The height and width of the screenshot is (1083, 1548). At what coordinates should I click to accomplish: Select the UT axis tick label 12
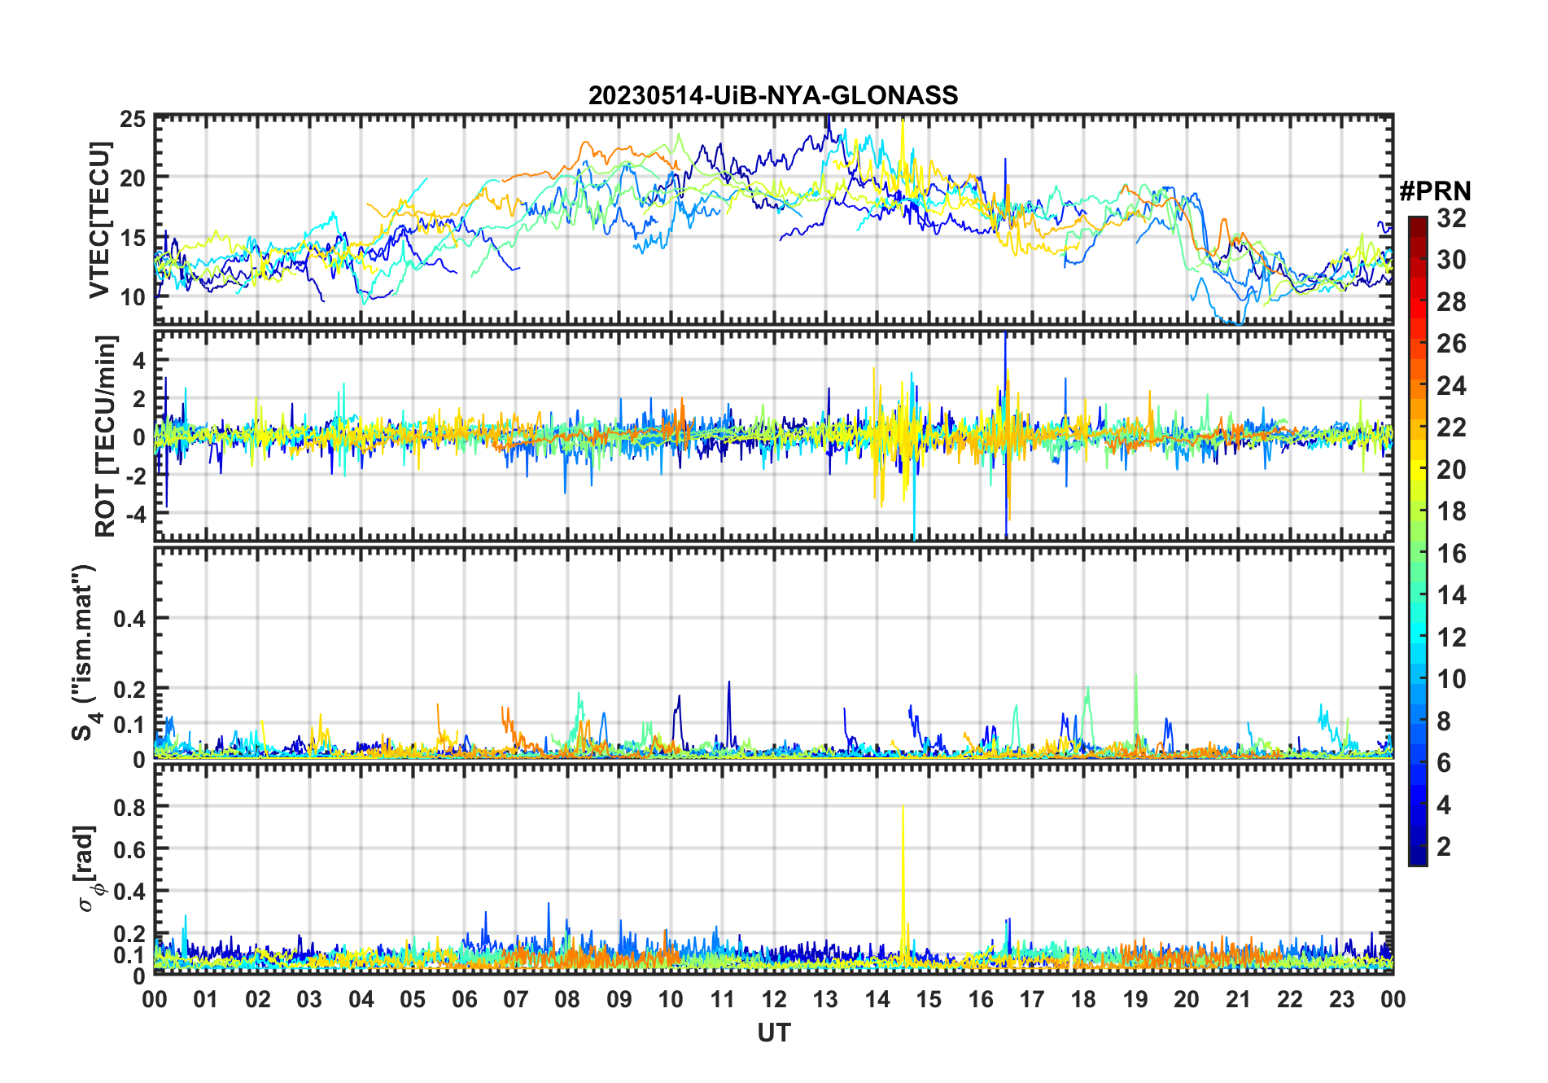tap(774, 999)
